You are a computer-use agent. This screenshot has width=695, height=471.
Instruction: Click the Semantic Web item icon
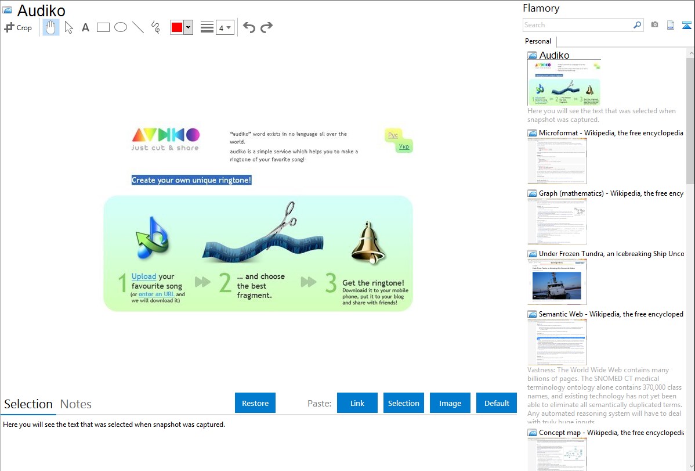click(533, 314)
